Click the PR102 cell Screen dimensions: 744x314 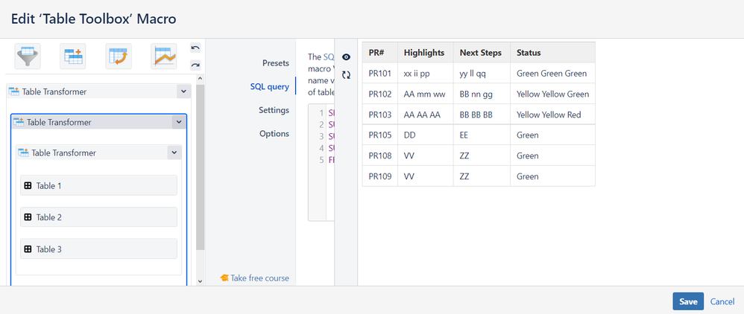(380, 94)
